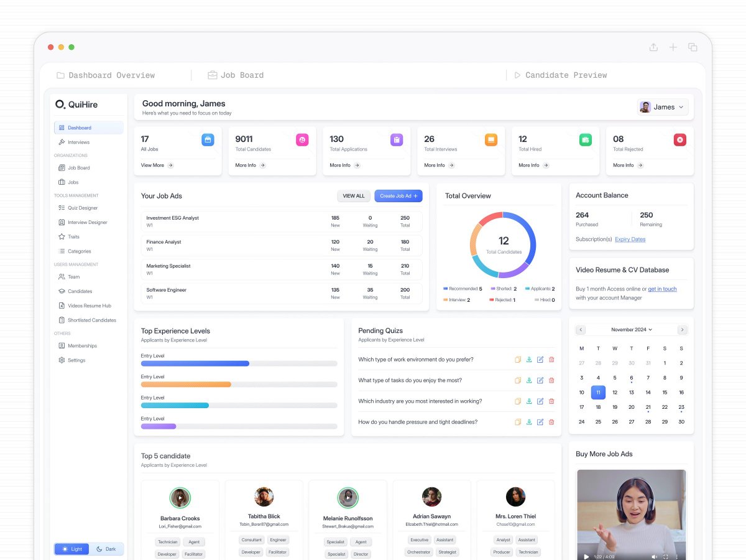Go to the next calendar month
Image resolution: width=746 pixels, height=560 pixels.
point(682,329)
